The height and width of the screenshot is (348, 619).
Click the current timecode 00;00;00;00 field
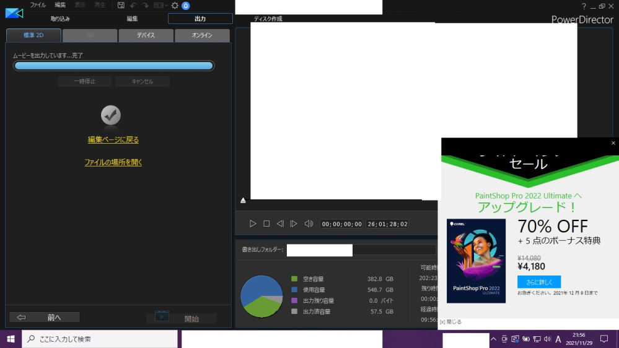[341, 224]
